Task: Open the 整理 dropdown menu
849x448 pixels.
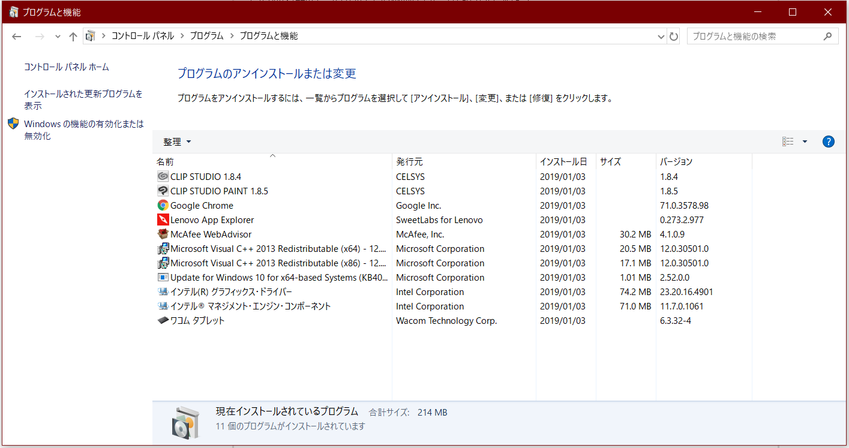Action: click(177, 142)
